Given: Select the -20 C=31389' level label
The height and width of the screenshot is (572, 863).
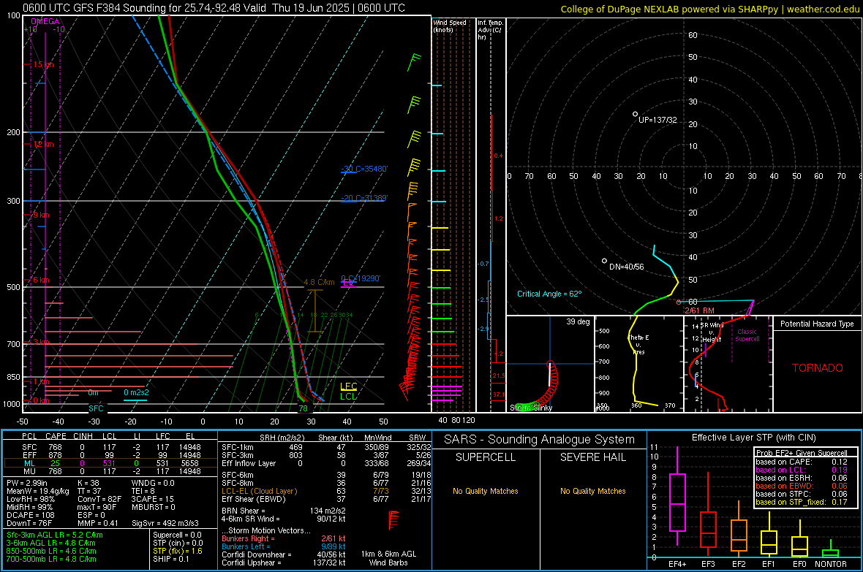Looking at the screenshot, I should coord(363,198).
